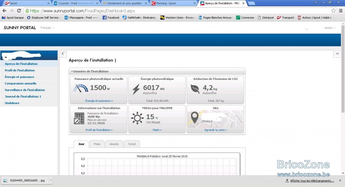This screenshot has width=345, height=187.
Task: Open the Facebook bookmark
Action: point(111,17)
